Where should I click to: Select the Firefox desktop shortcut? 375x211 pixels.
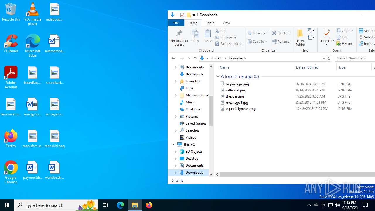11,138
